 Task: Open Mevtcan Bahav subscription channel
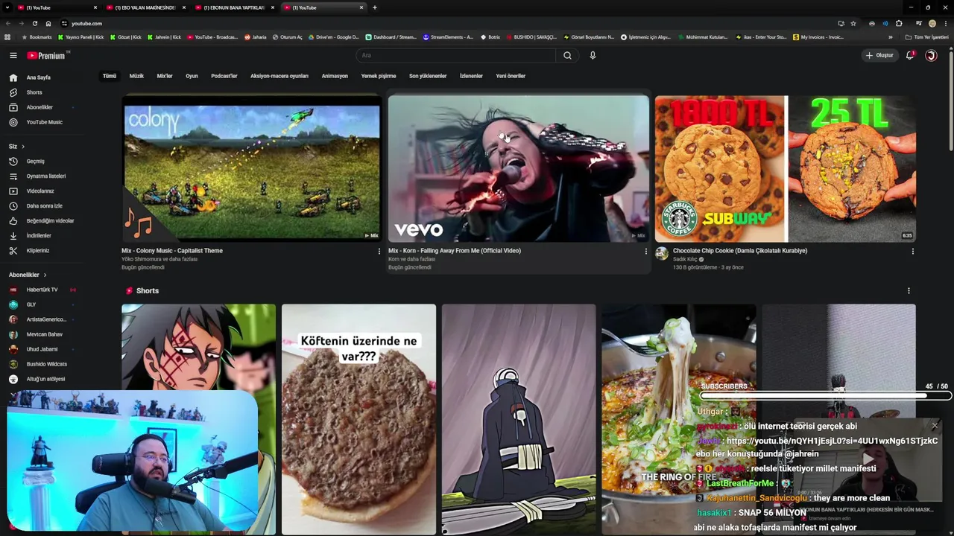[x=45, y=334]
